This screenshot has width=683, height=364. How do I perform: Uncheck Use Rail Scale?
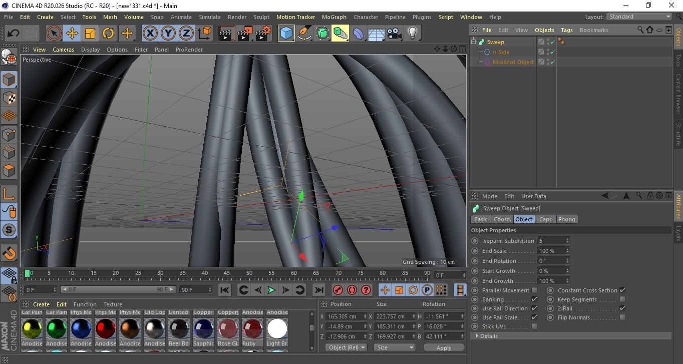pos(534,317)
